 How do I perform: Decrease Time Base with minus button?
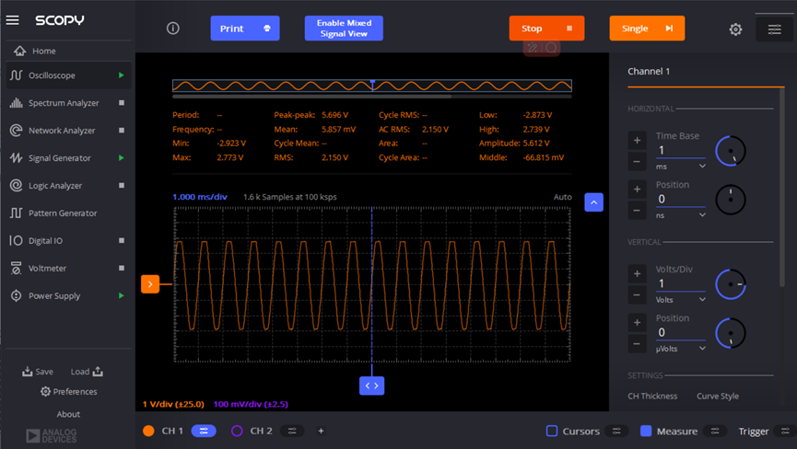pos(637,162)
